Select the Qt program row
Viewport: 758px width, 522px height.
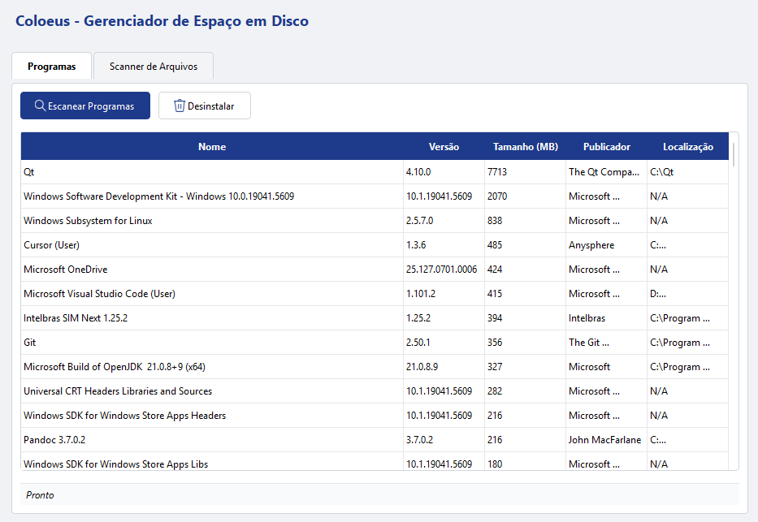pyautogui.click(x=375, y=172)
